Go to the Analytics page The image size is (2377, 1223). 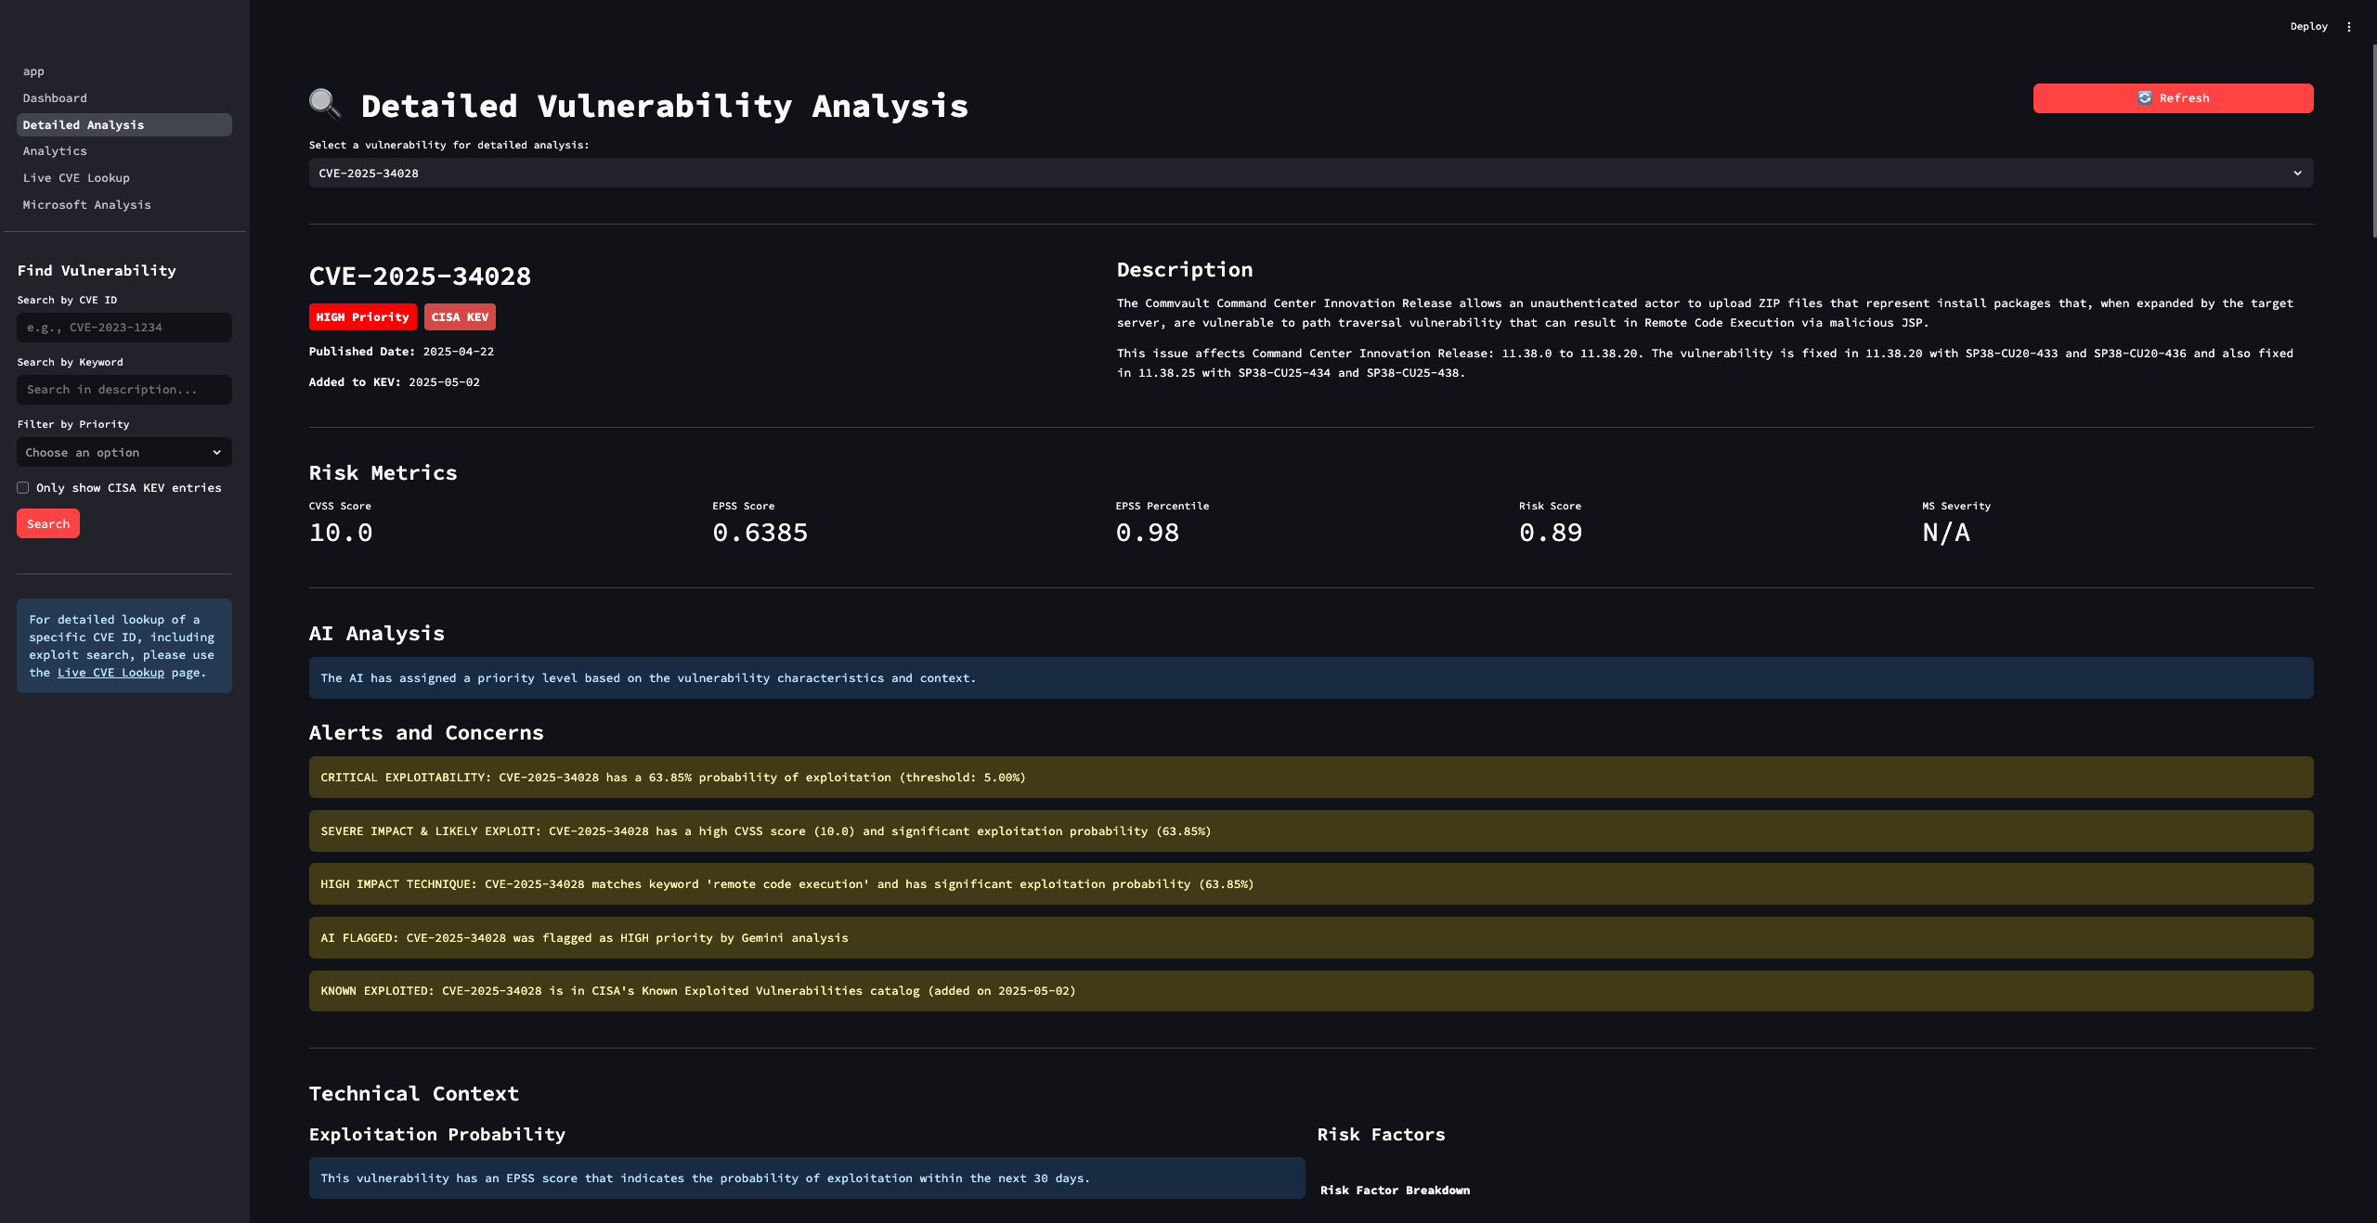pyautogui.click(x=55, y=151)
